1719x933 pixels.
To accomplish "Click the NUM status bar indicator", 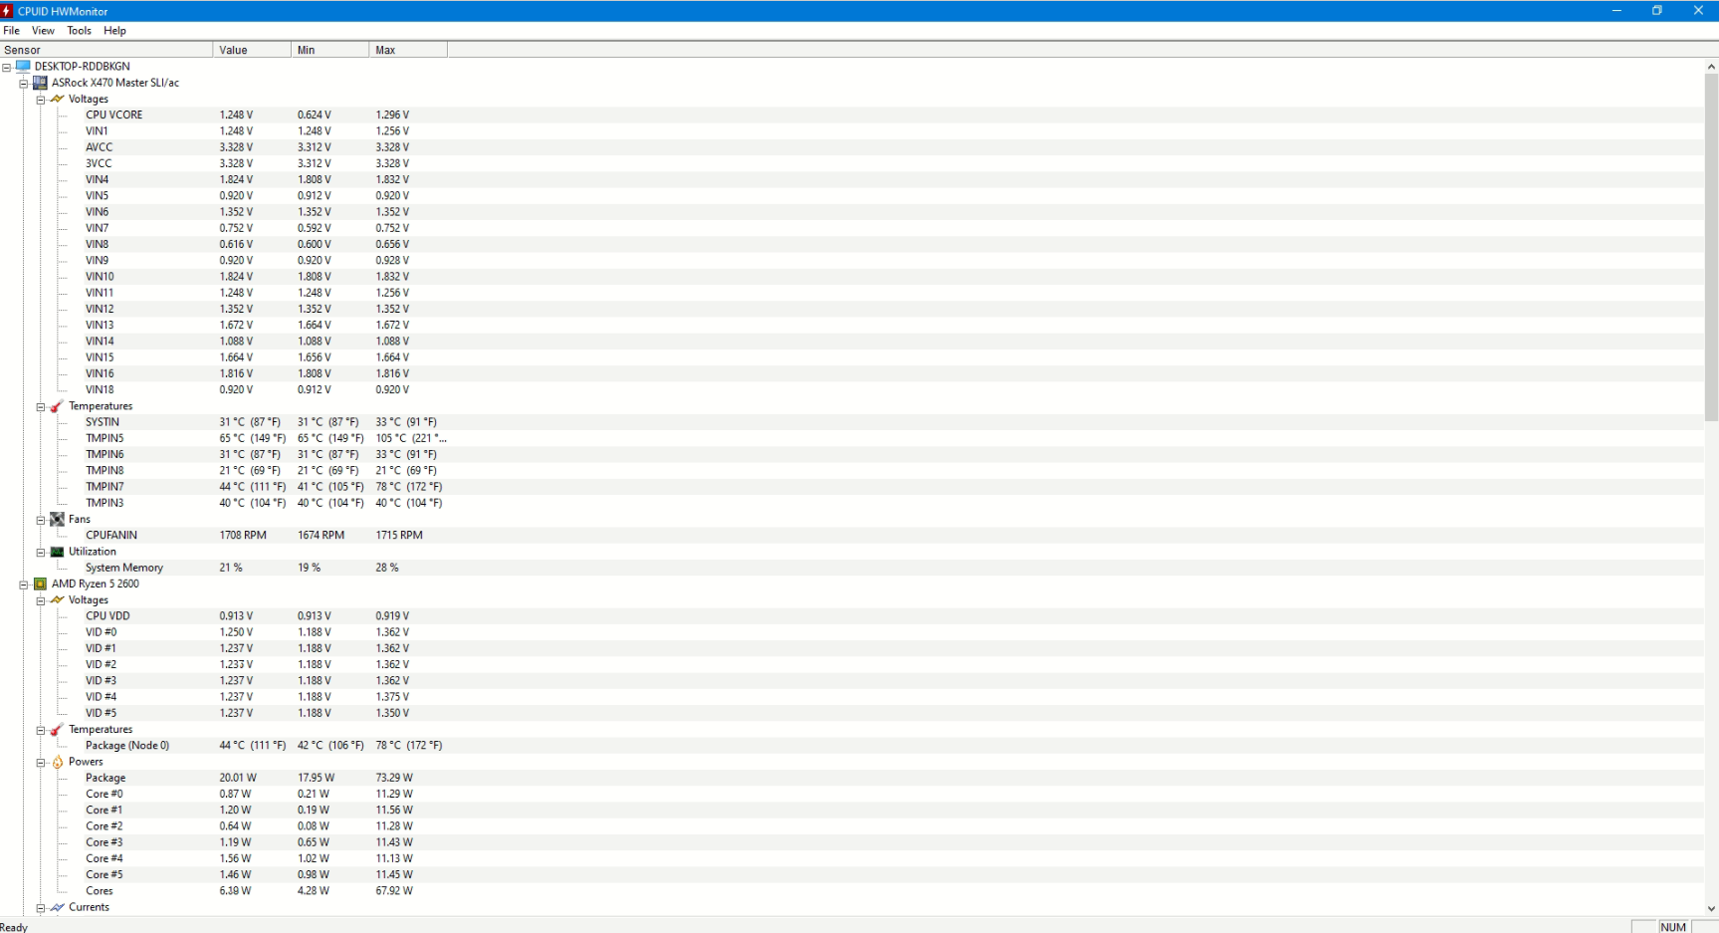I will [1673, 927].
